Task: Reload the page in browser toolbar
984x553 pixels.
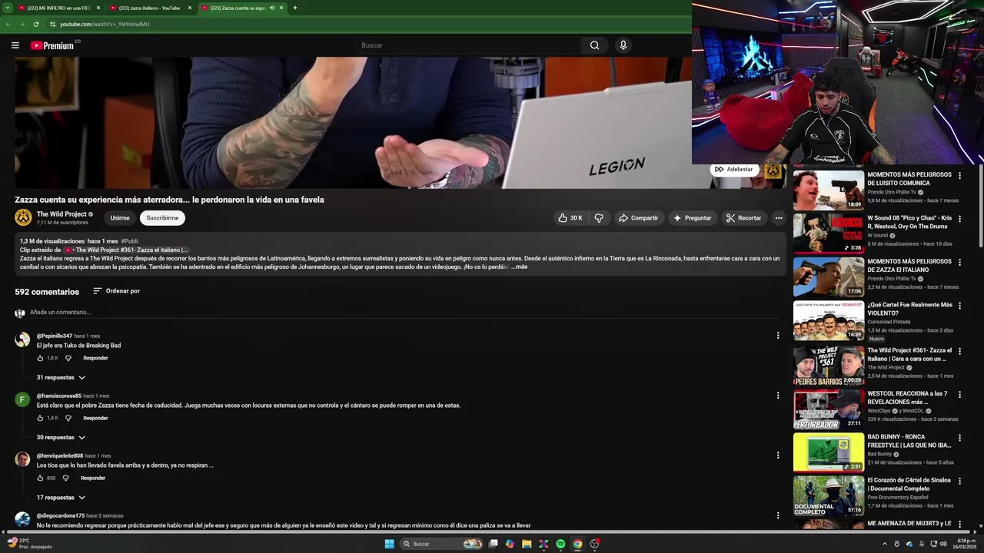Action: pyautogui.click(x=35, y=24)
